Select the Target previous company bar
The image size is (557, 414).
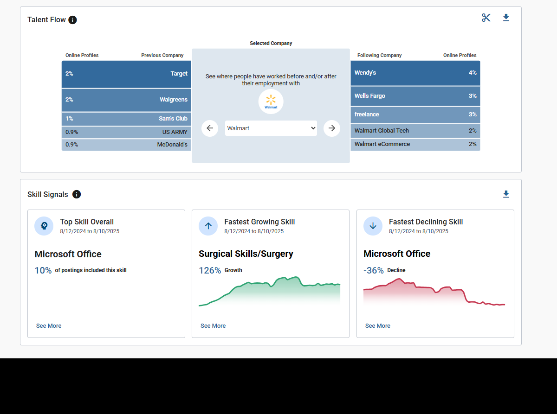[x=126, y=74]
